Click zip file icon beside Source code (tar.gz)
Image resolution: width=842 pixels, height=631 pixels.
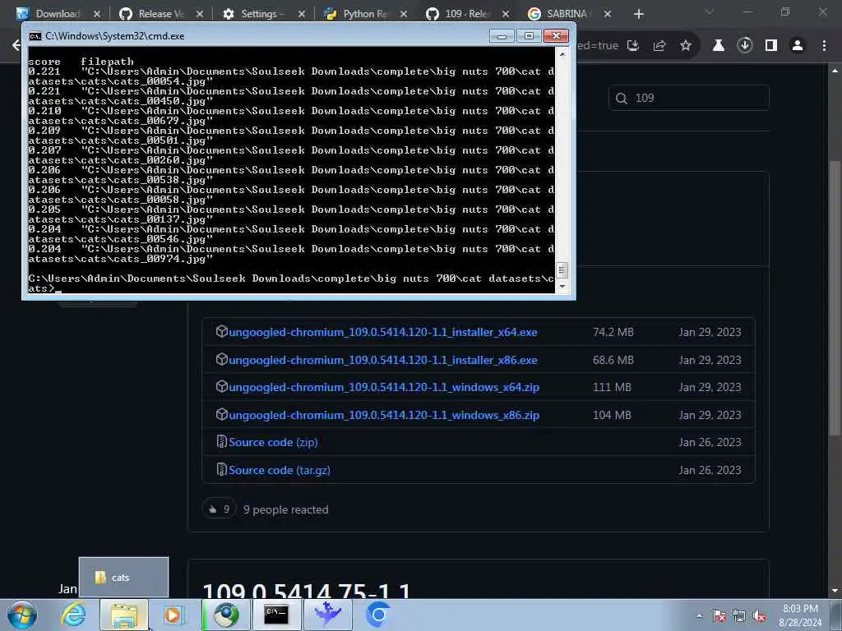click(221, 469)
